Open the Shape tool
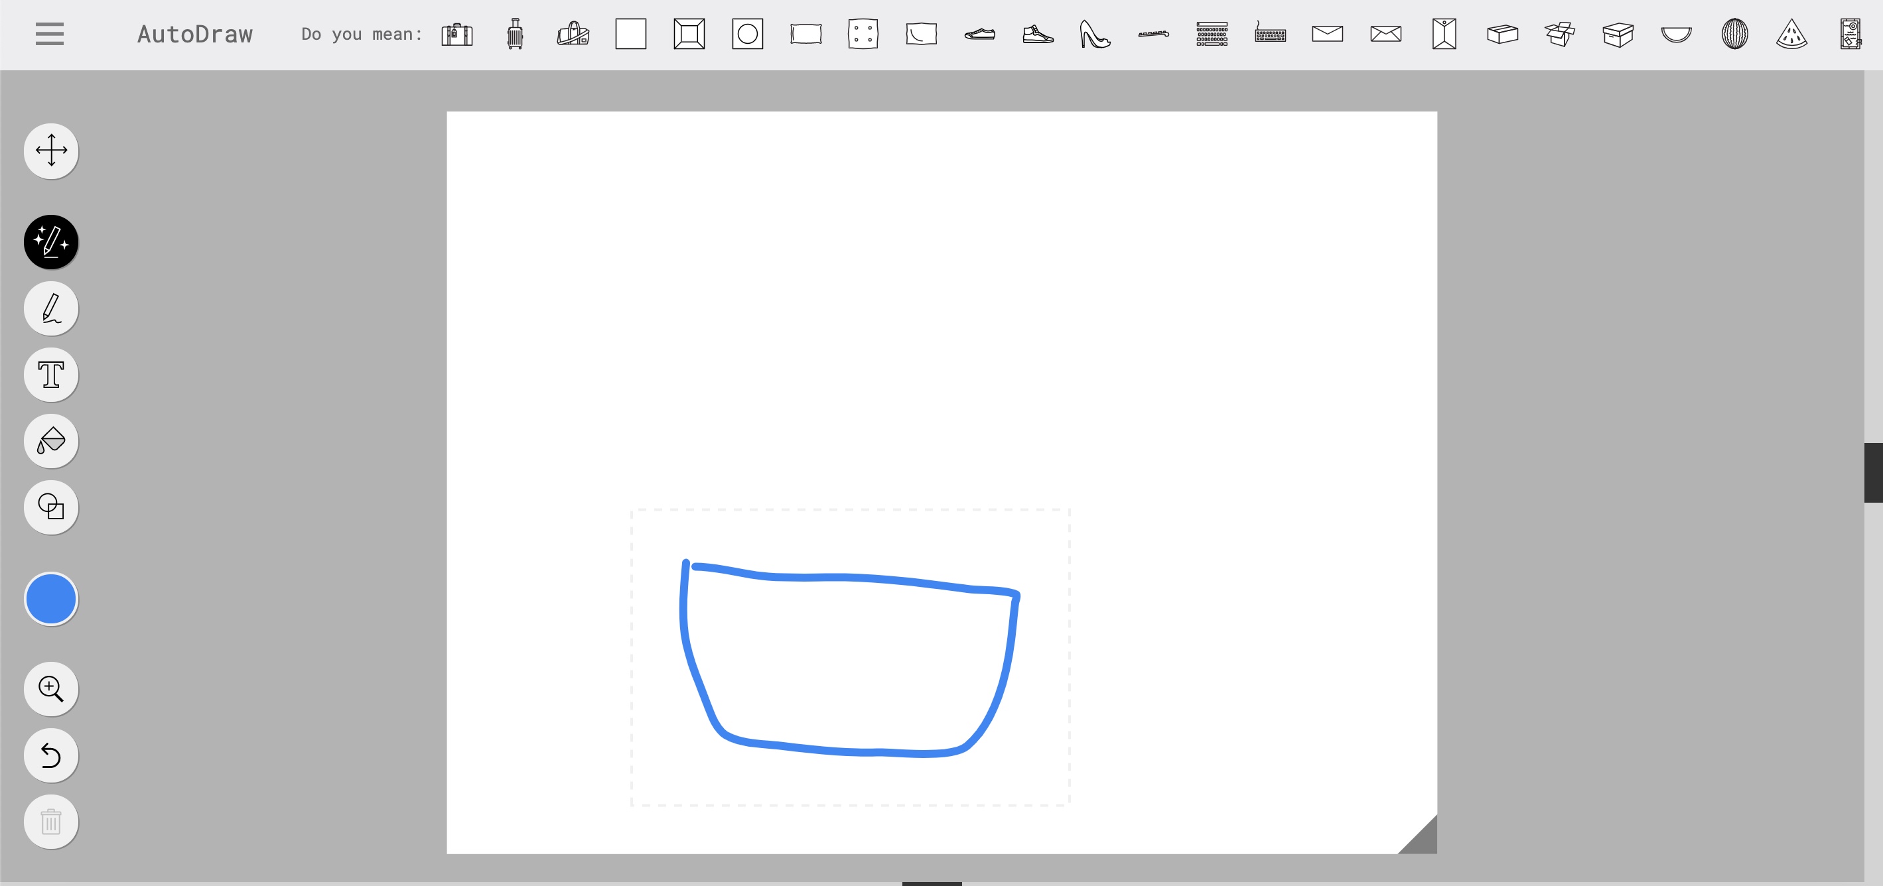 pyautogui.click(x=51, y=507)
